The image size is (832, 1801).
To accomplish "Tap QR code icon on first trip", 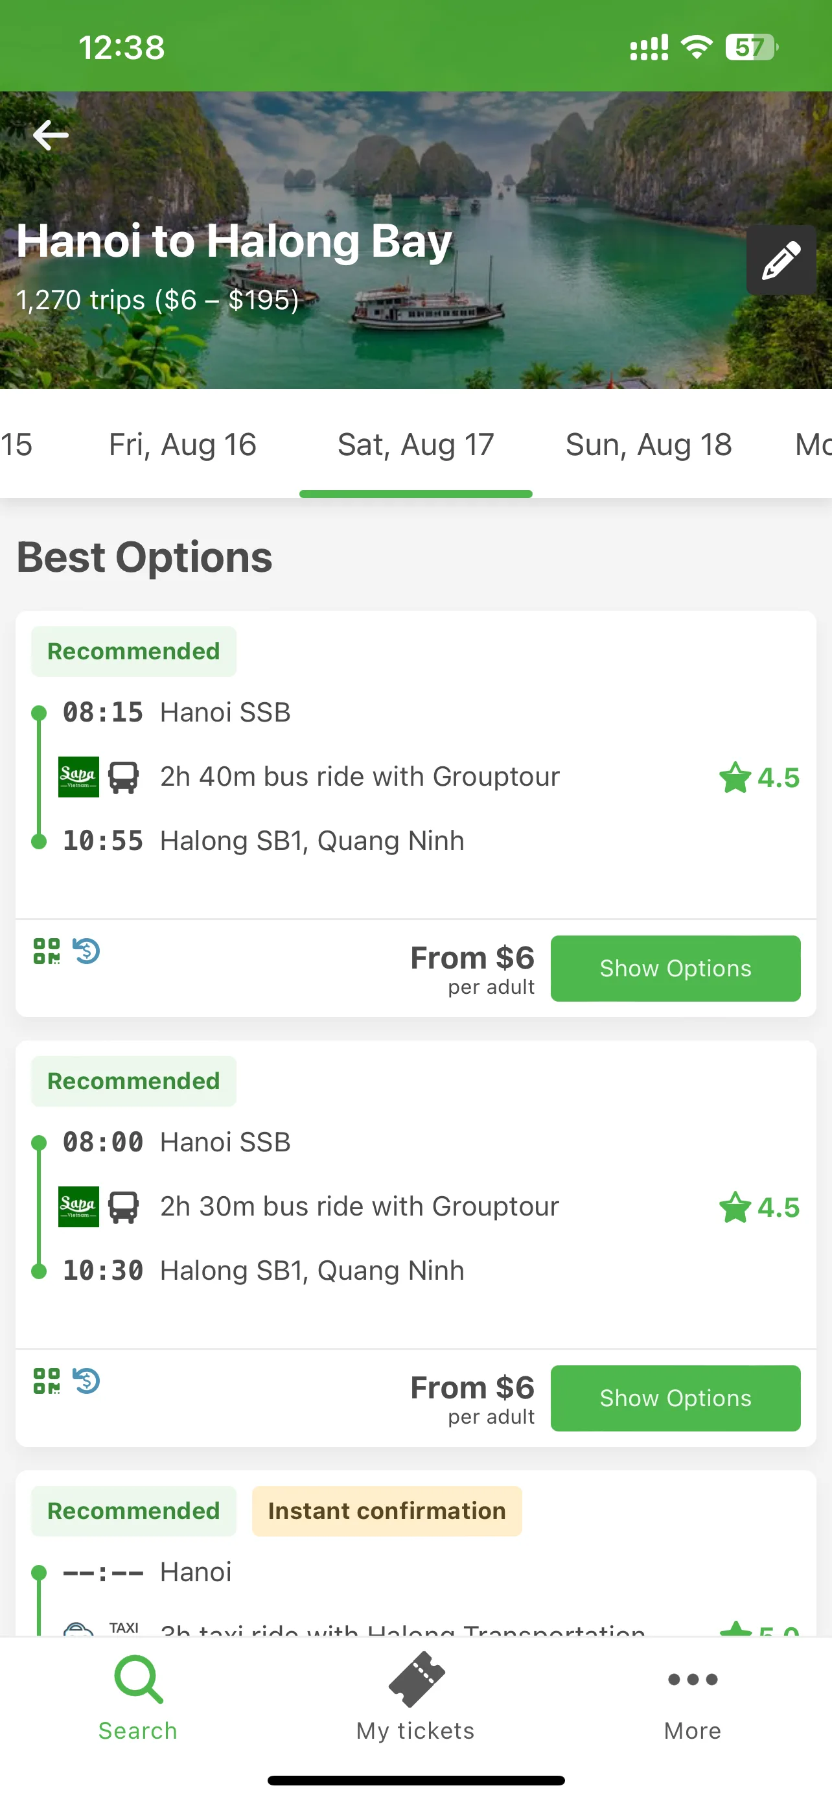I will [47, 951].
